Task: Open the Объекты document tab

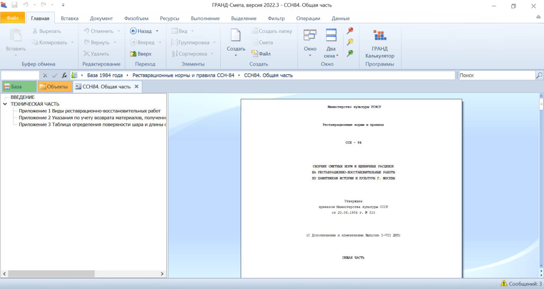Action: coord(55,87)
